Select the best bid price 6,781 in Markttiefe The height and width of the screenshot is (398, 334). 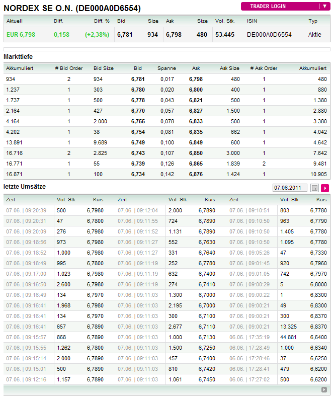click(x=138, y=79)
